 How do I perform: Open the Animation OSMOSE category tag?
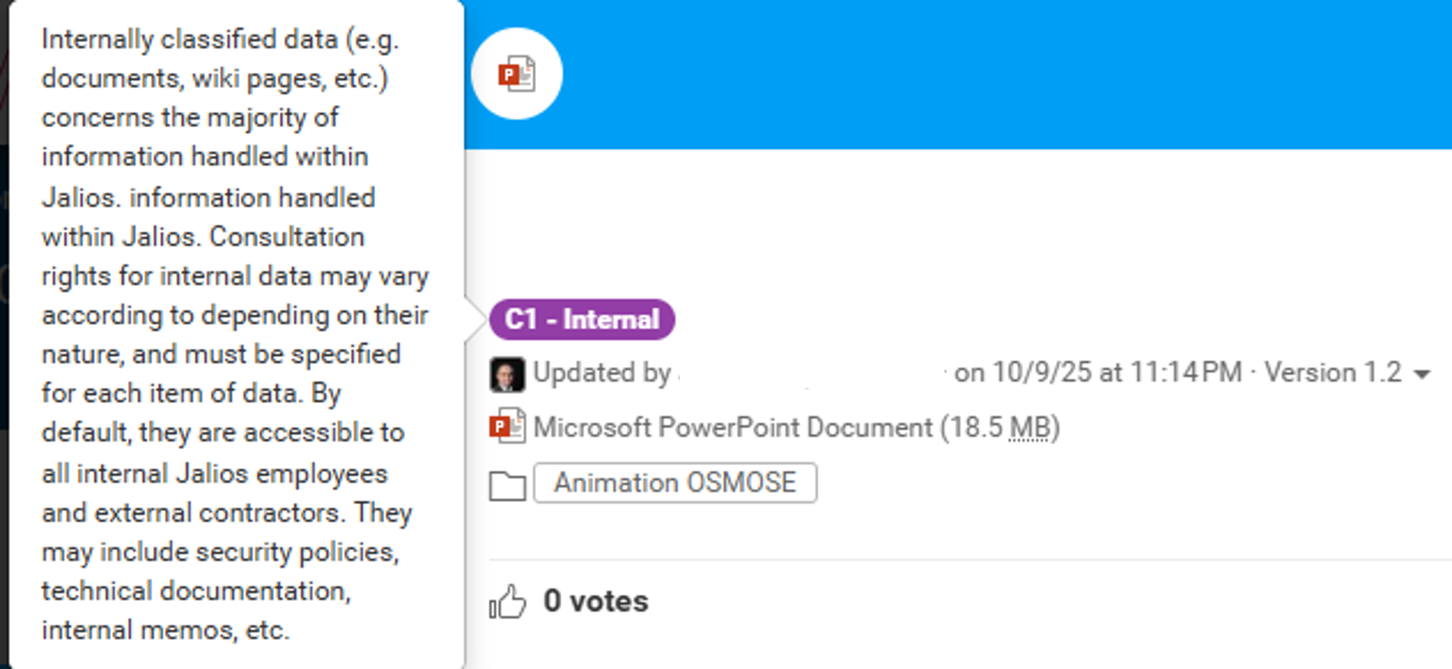point(675,483)
